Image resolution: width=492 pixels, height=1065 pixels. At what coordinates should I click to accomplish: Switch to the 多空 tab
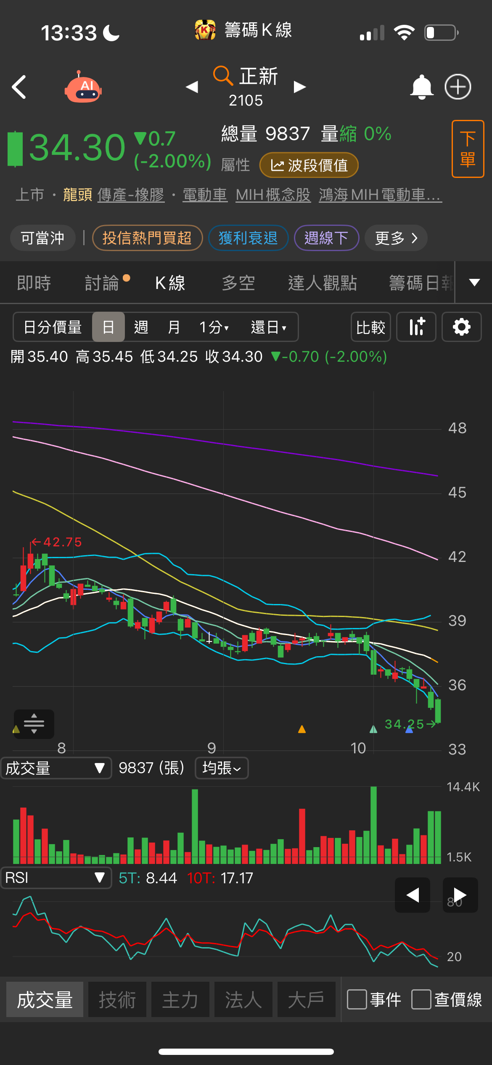238,283
